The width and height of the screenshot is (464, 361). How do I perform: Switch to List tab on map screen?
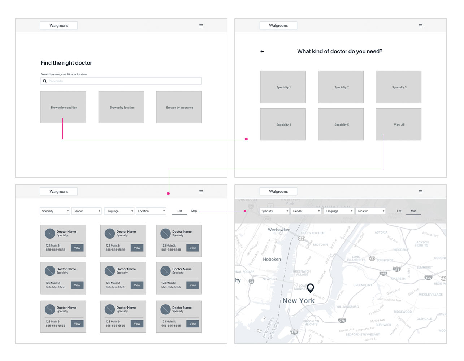click(399, 211)
